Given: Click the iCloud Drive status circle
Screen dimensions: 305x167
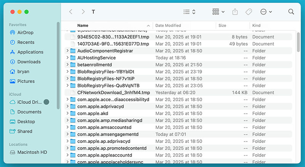Looking at the screenshot, I should coord(46,102).
